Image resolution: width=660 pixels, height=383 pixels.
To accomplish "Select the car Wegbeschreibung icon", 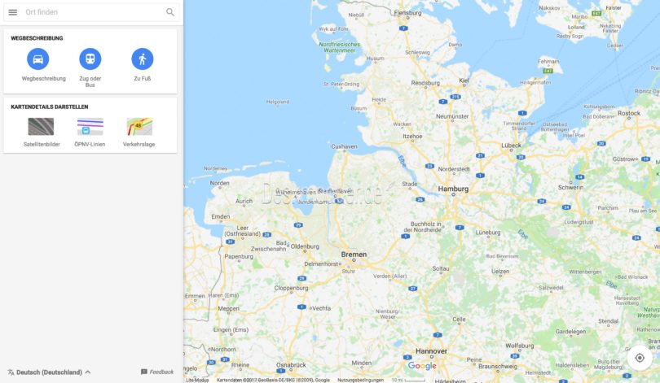I will pos(37,59).
